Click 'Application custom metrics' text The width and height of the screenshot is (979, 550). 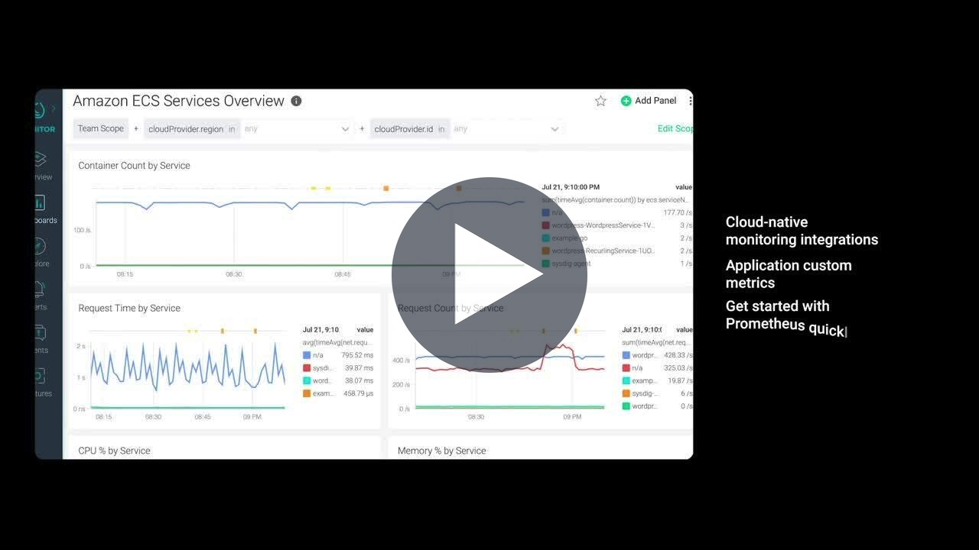[789, 274]
